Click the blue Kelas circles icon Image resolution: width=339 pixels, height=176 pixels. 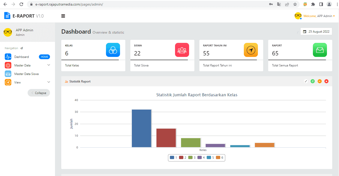click(113, 50)
